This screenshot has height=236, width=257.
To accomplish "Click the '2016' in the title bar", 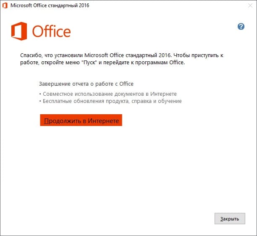I will pos(84,5).
